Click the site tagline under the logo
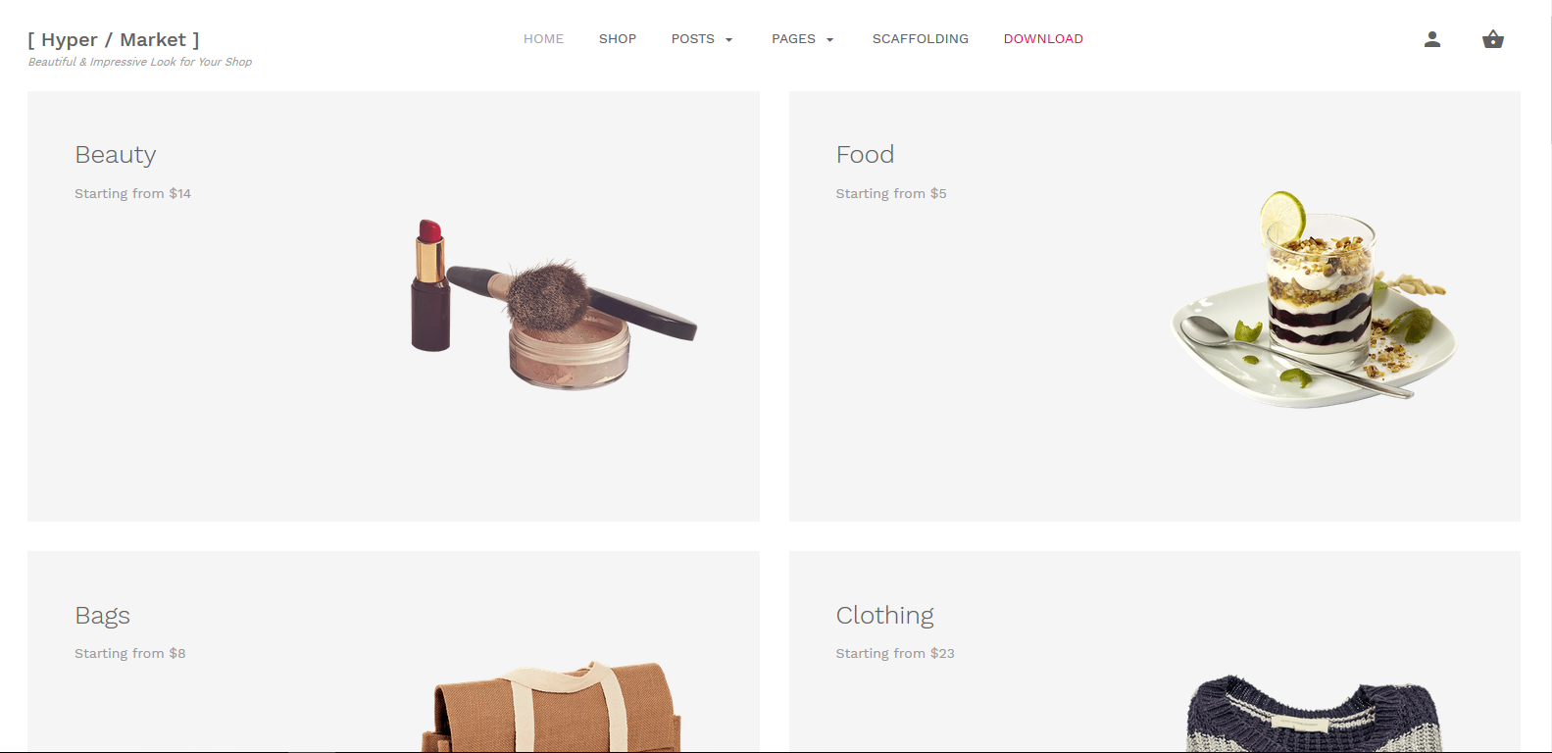 point(140,62)
